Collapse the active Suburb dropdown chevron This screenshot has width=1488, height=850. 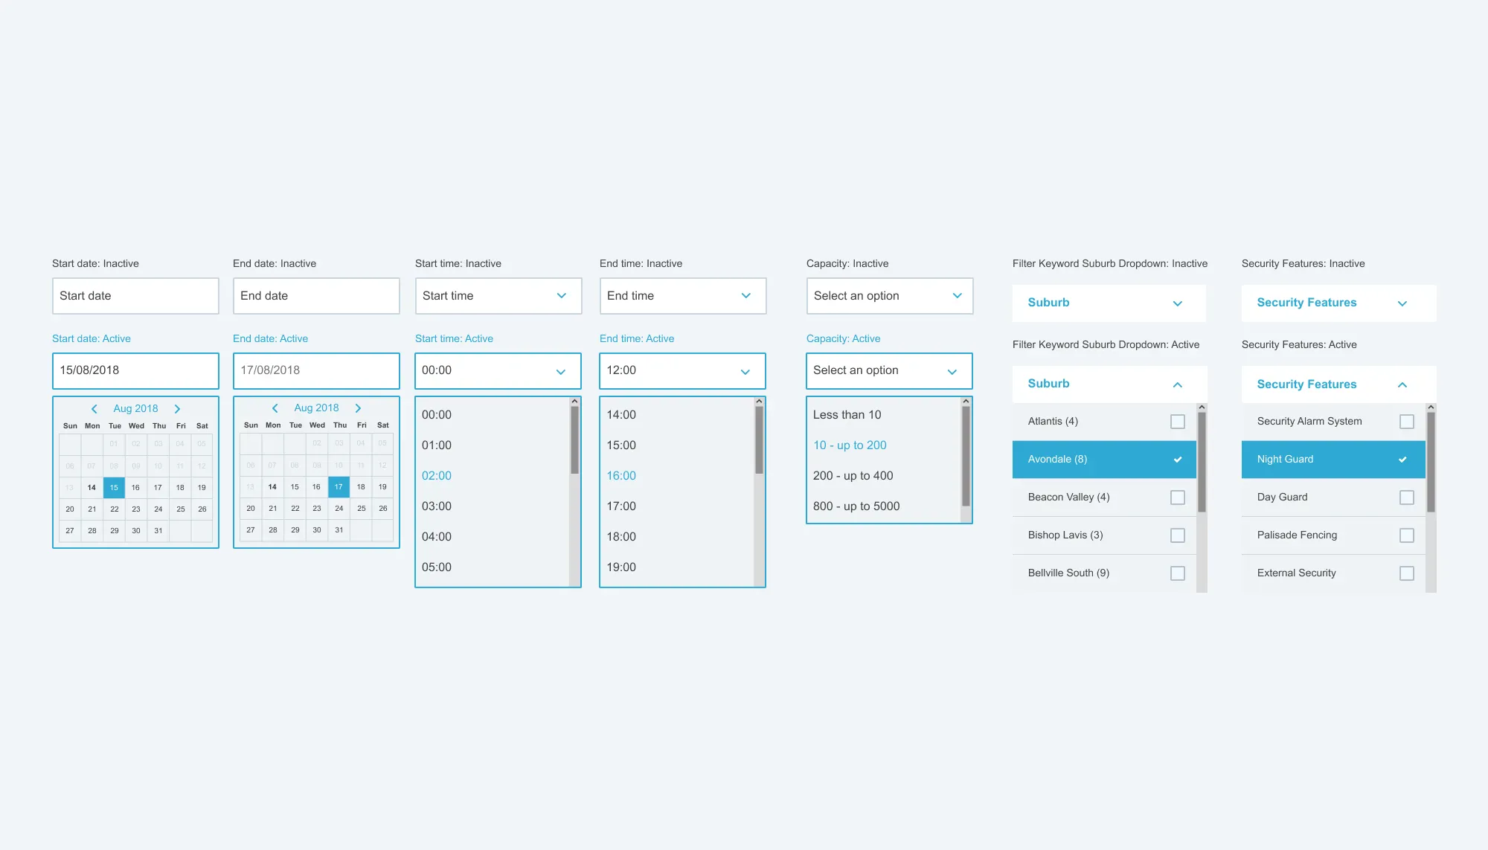pyautogui.click(x=1177, y=384)
